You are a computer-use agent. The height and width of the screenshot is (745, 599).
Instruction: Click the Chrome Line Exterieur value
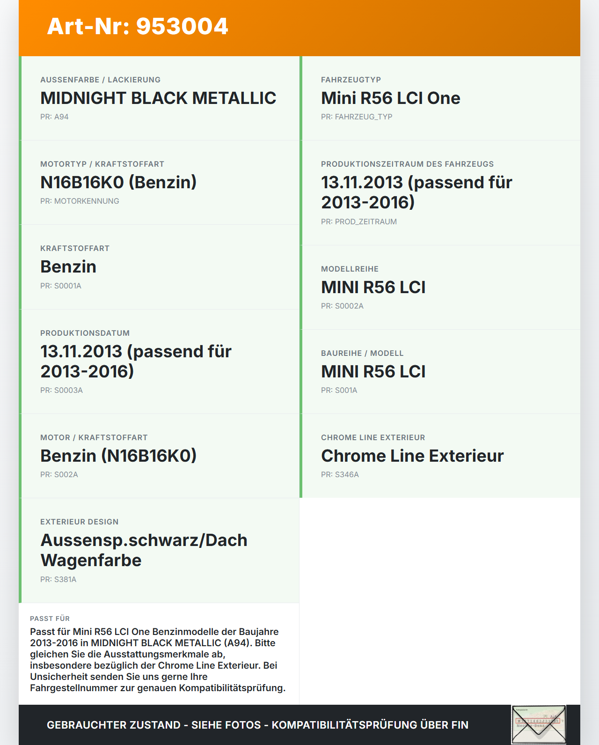pyautogui.click(x=412, y=456)
